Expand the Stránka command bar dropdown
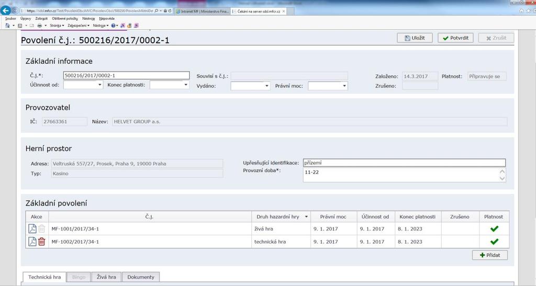This screenshot has width=536, height=286. point(57,26)
